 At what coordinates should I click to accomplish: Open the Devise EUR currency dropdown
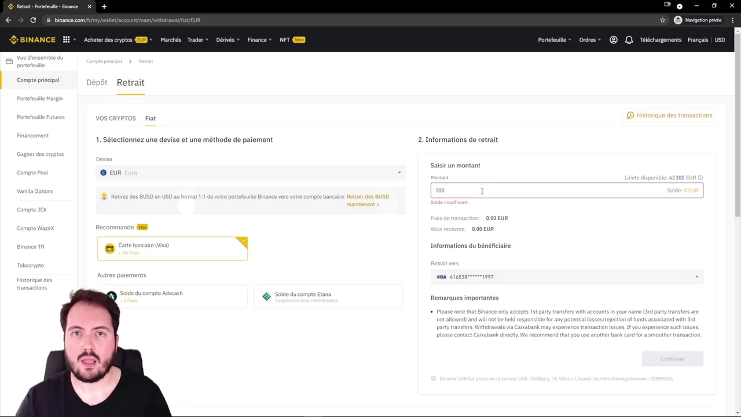(x=251, y=173)
